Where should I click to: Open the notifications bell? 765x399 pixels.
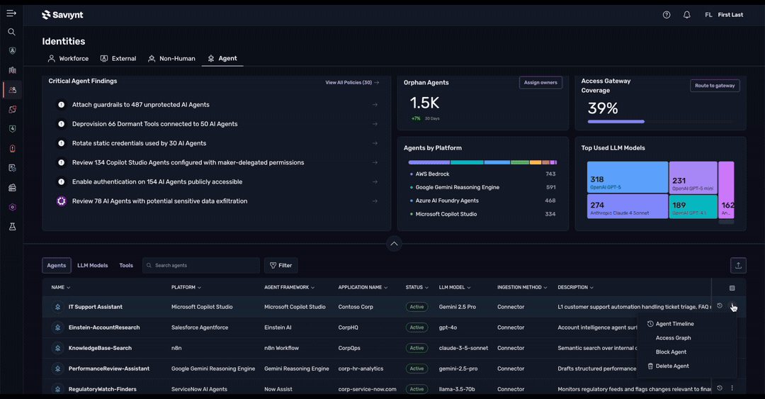pos(686,15)
